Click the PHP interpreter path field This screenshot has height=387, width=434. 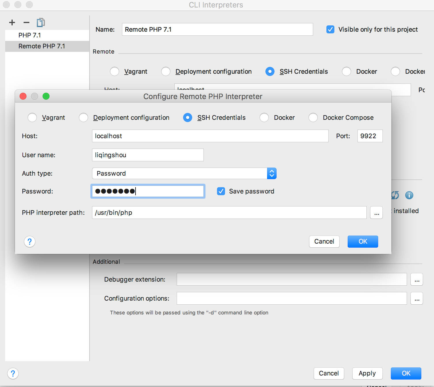(x=229, y=213)
